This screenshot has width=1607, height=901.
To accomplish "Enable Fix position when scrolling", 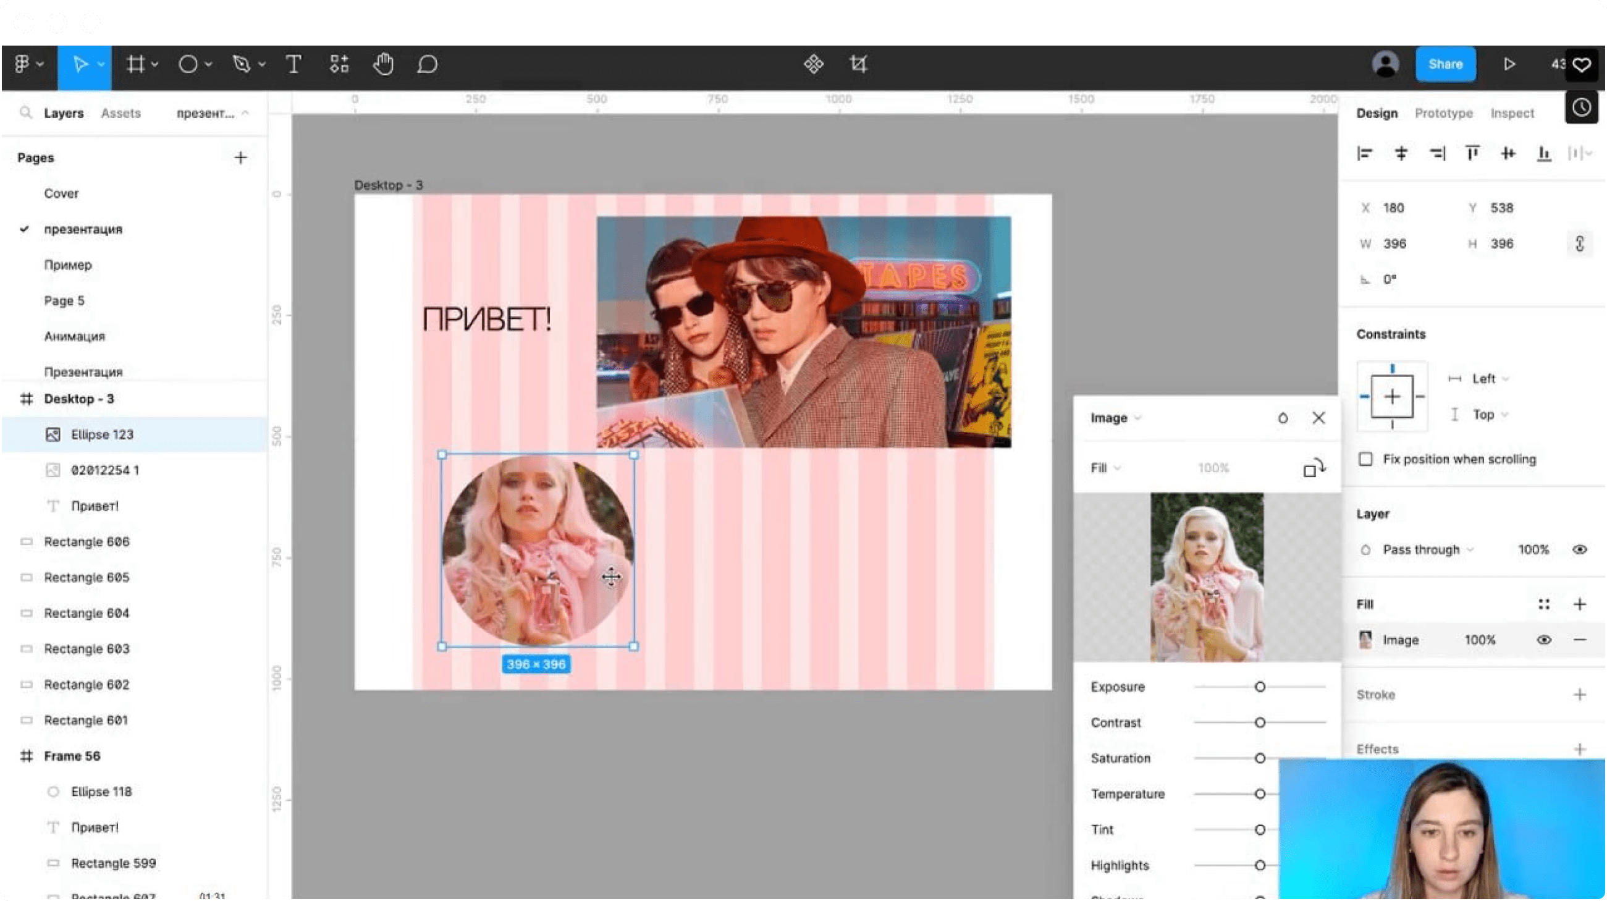I will tap(1365, 459).
